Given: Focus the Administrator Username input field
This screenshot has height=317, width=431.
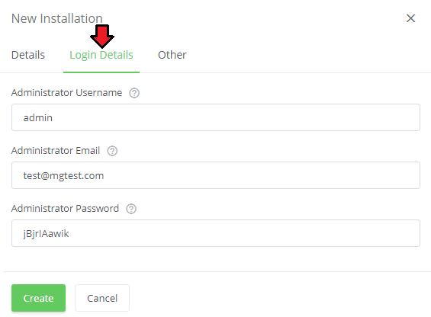Looking at the screenshot, I should click(x=216, y=117).
